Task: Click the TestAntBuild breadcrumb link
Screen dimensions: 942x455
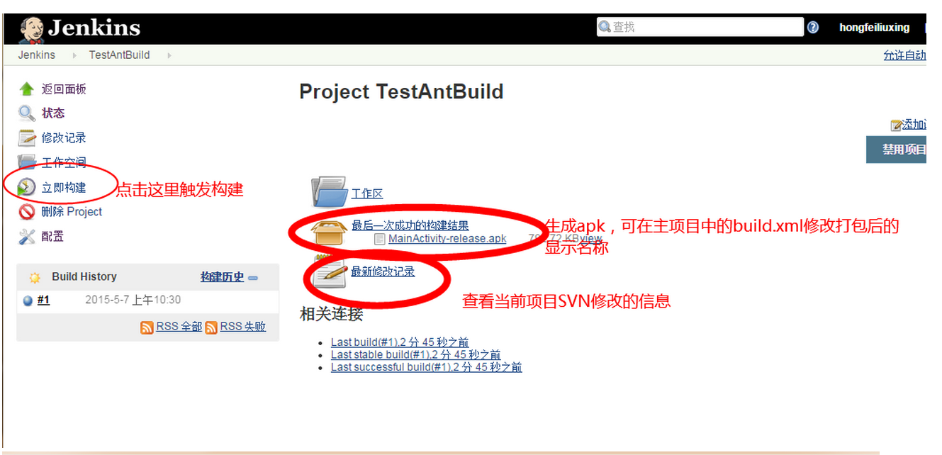Action: pos(119,55)
